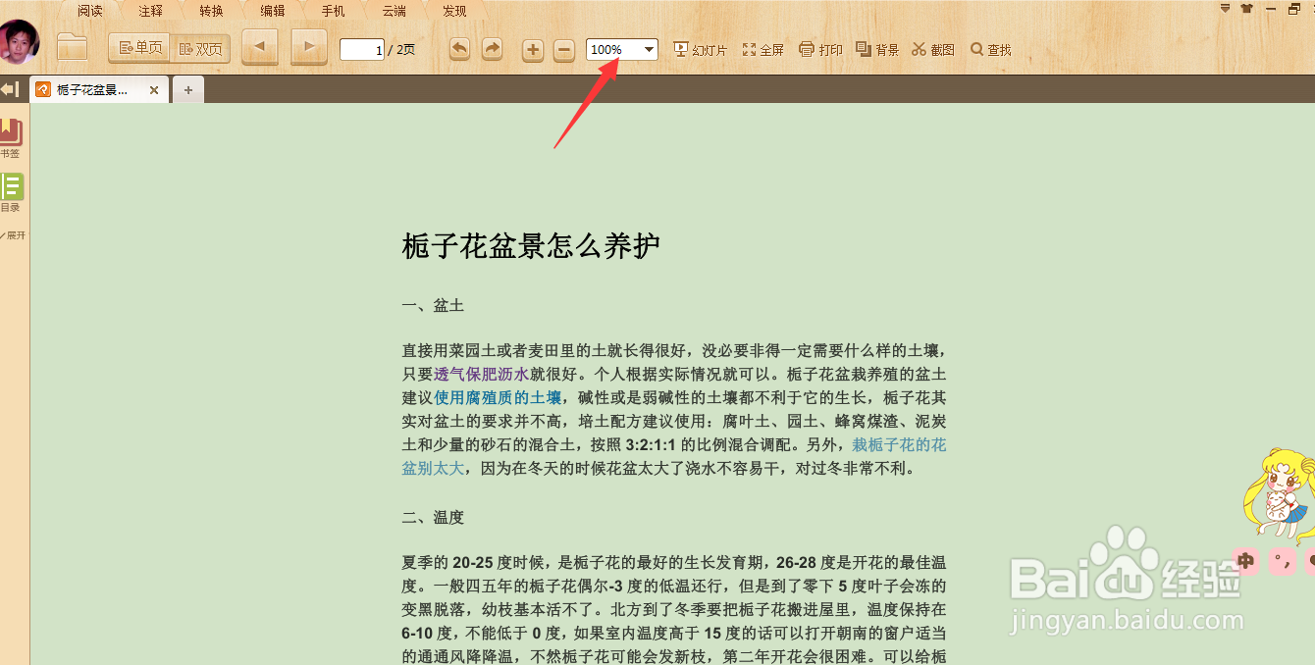Print the document via 打印 icon
The height and width of the screenshot is (665, 1315).
pyautogui.click(x=819, y=48)
